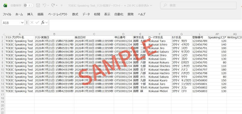242x114 pixels.
Task: Click the テスト実施日 header cell
Action: [x=54, y=37]
